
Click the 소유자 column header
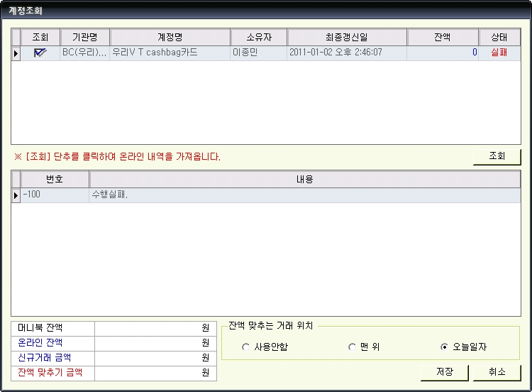(x=259, y=38)
